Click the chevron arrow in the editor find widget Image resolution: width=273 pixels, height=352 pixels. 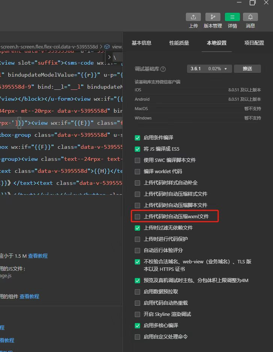109,57
